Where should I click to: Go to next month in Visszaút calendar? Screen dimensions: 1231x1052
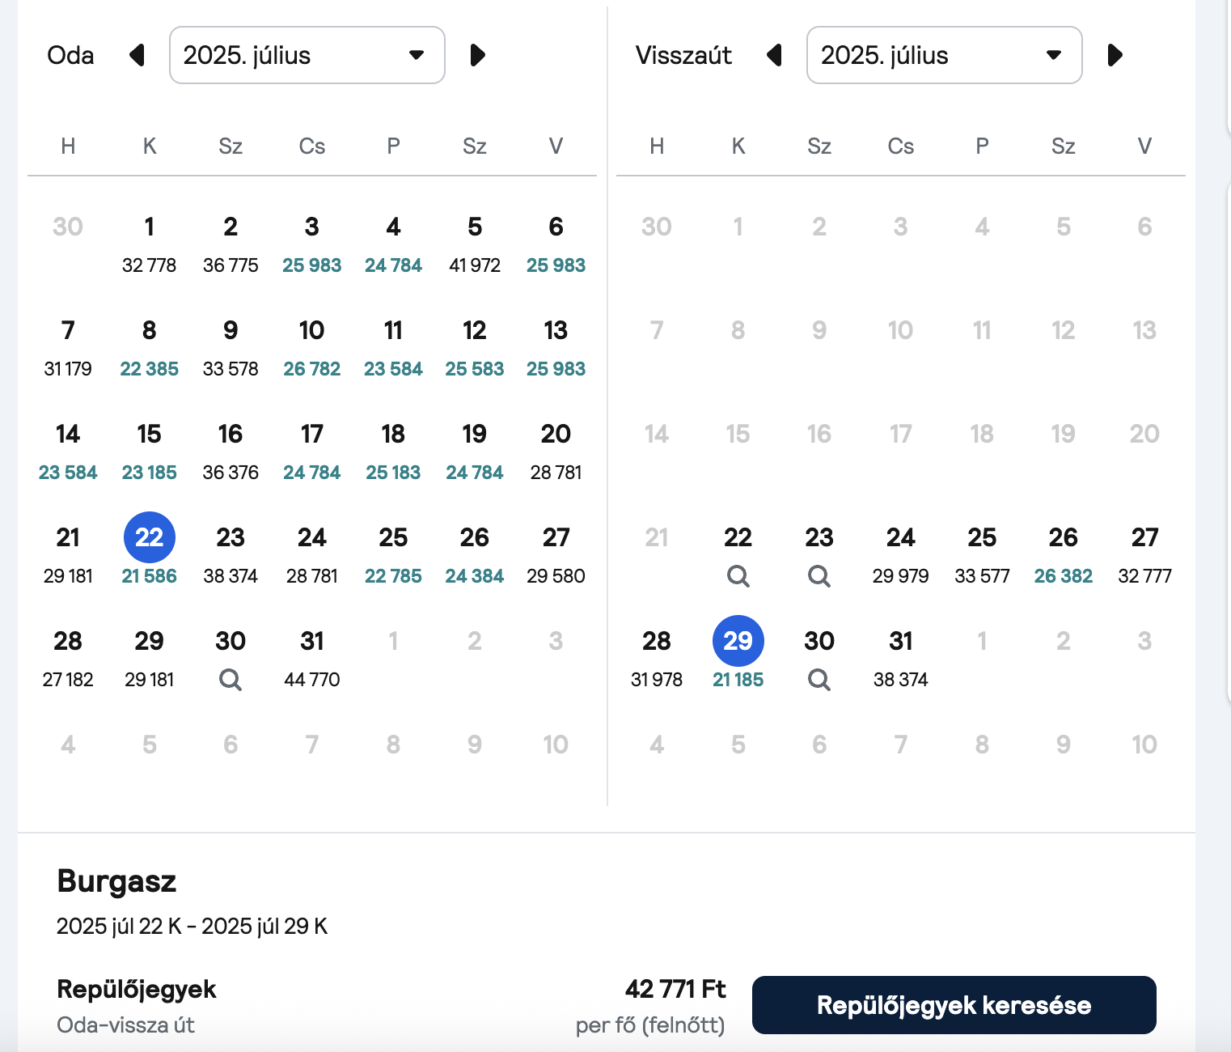[1115, 55]
